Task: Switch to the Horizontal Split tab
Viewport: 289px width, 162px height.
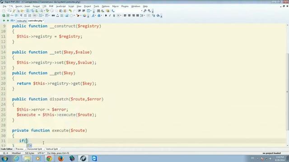Action: (x=34, y=149)
